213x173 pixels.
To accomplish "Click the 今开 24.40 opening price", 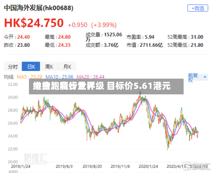I will point(17,37).
